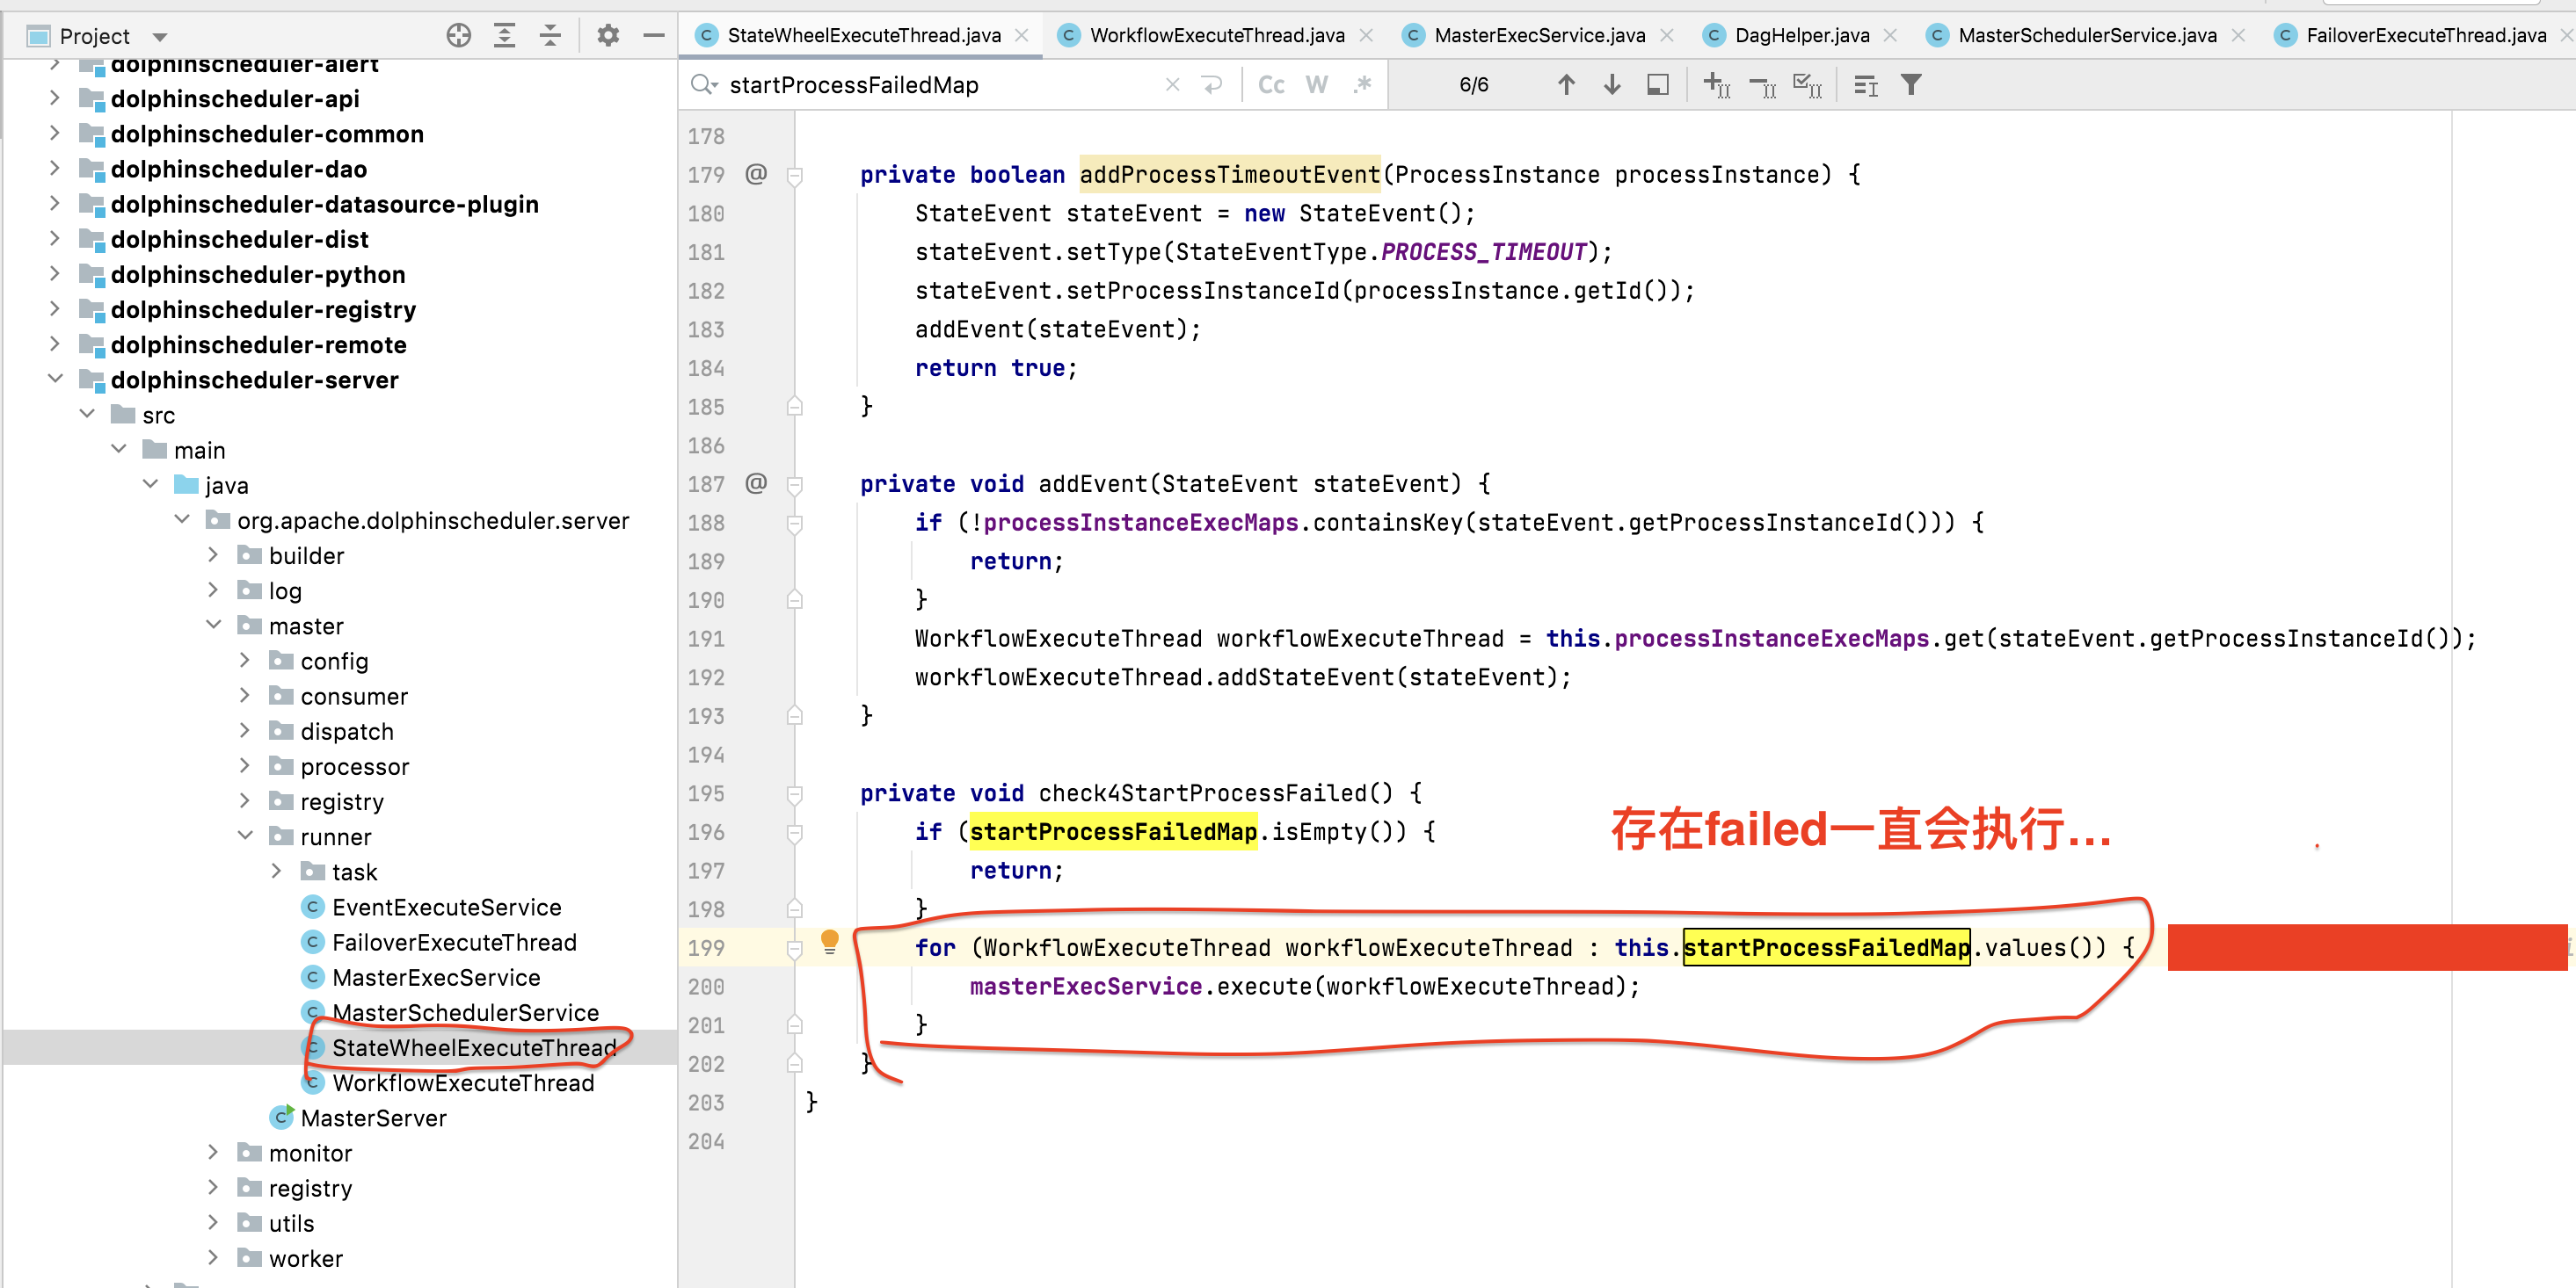Image resolution: width=2576 pixels, height=1288 pixels.
Task: Toggle Words (W) search option
Action: click(x=1317, y=85)
